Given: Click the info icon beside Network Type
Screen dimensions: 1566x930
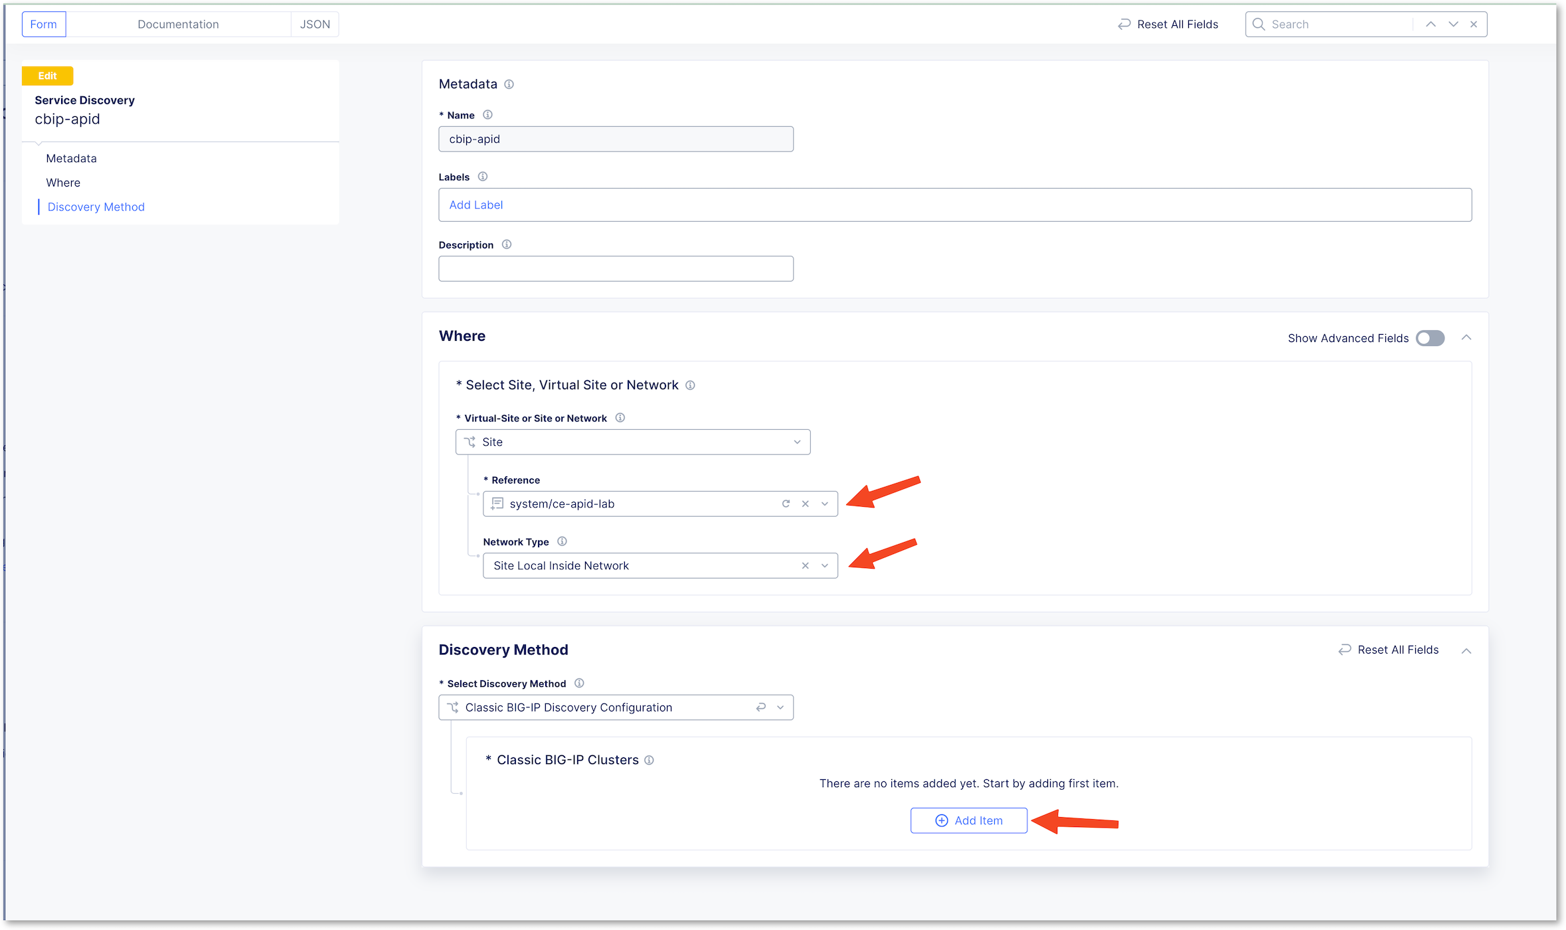Looking at the screenshot, I should tap(562, 541).
